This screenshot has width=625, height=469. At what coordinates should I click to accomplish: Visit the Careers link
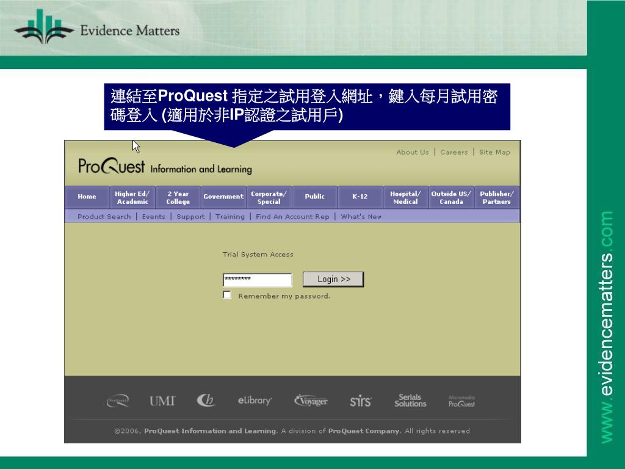click(454, 152)
